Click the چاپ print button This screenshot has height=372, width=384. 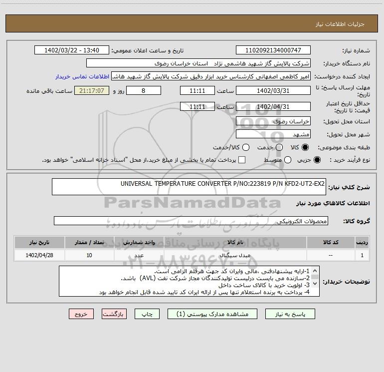147,314
